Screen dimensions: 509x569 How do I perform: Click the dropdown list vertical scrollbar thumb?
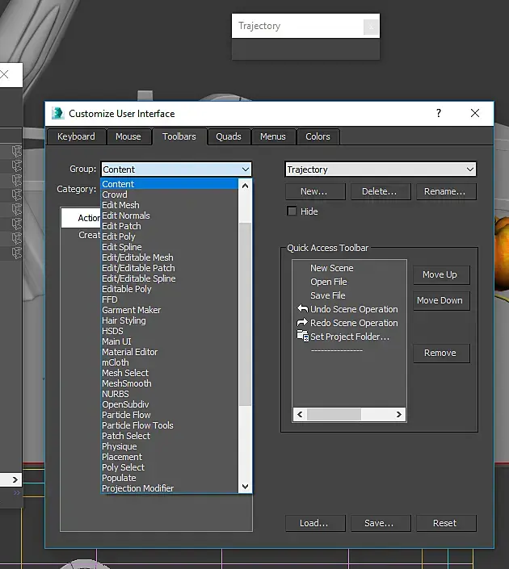point(246,314)
